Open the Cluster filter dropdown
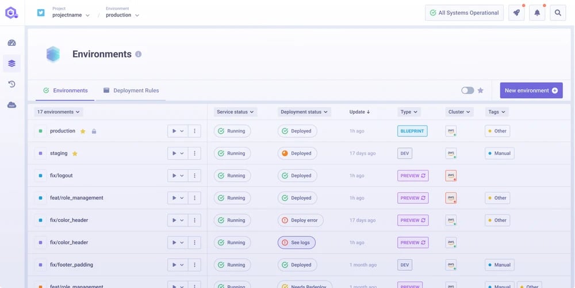Screen dimensions: 575x288 (x=459, y=112)
